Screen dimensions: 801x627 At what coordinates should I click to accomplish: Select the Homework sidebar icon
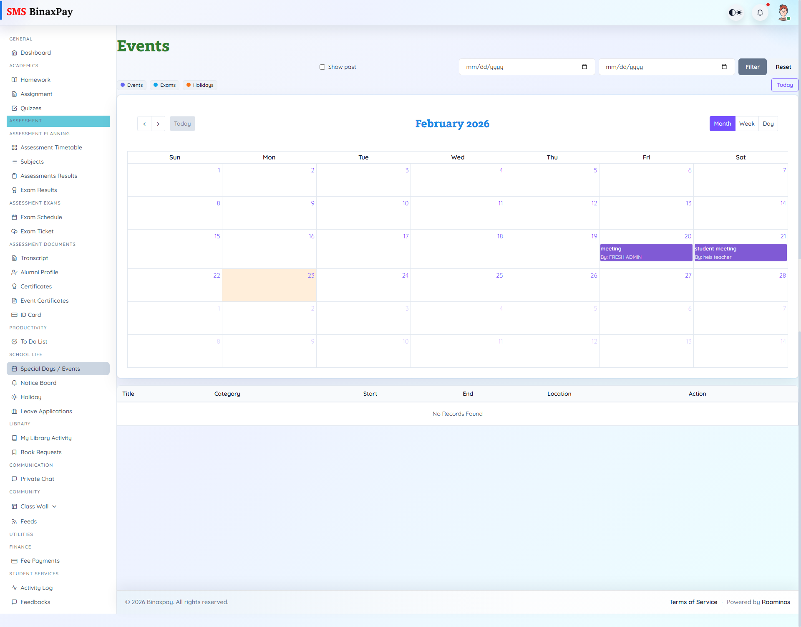(15, 79)
